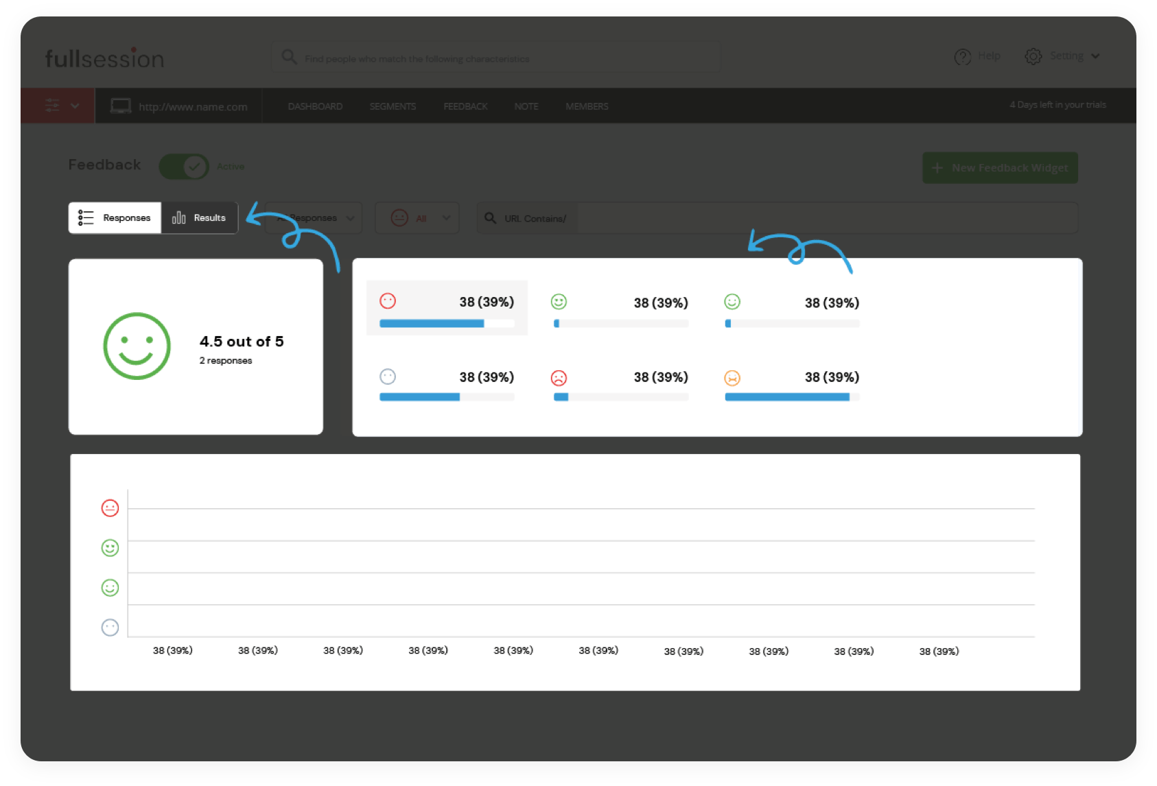Toggle the Feedback Active switch
Screen dimensions: 1157x786
(185, 167)
